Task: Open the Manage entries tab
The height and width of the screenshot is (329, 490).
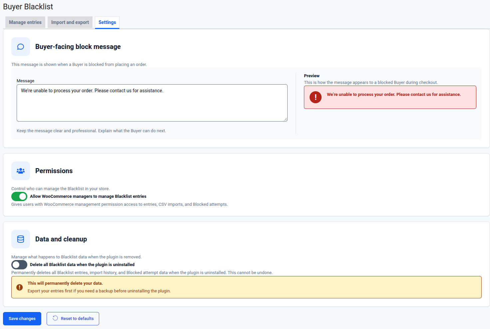Action: 25,22
